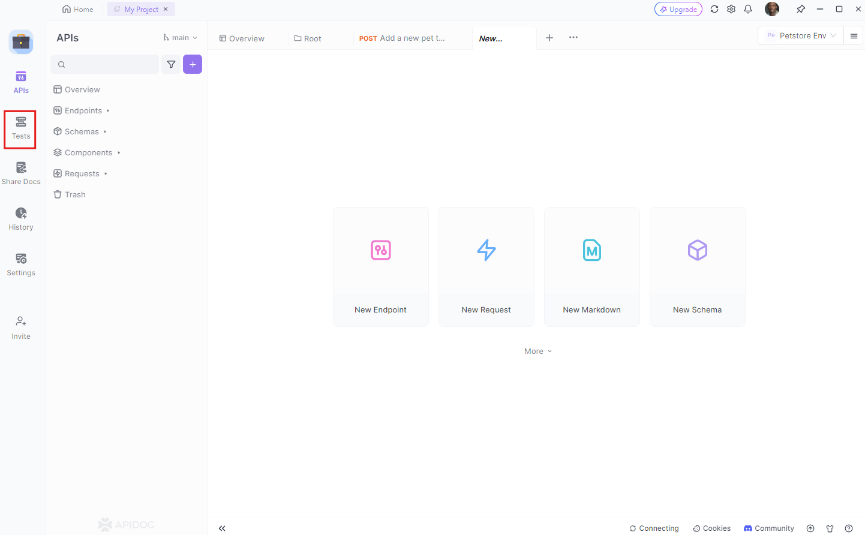Click the purple plus add button

point(193,64)
